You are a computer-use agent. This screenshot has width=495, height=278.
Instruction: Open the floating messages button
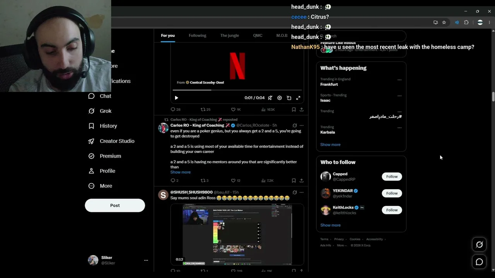(x=479, y=262)
